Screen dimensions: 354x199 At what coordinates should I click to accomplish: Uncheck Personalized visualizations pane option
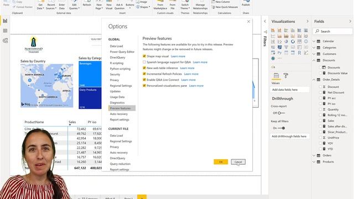coord(144,86)
